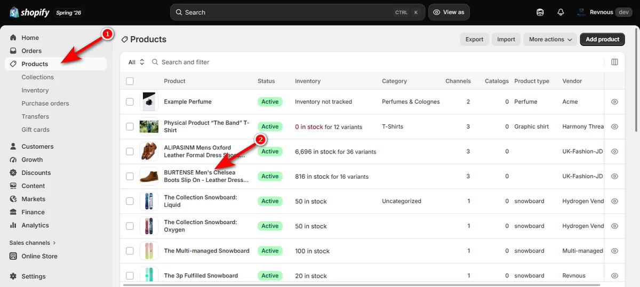Open Purchase orders in sidebar
The width and height of the screenshot is (640, 287).
point(45,103)
